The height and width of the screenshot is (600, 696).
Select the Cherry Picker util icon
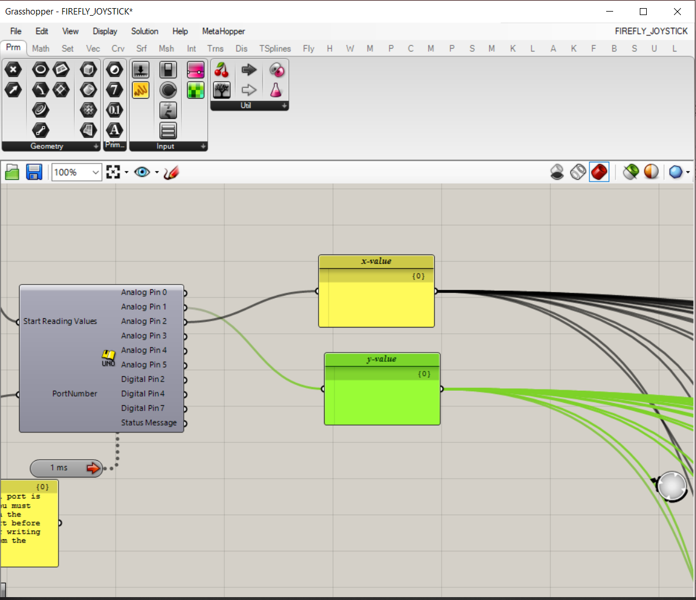[x=221, y=70]
